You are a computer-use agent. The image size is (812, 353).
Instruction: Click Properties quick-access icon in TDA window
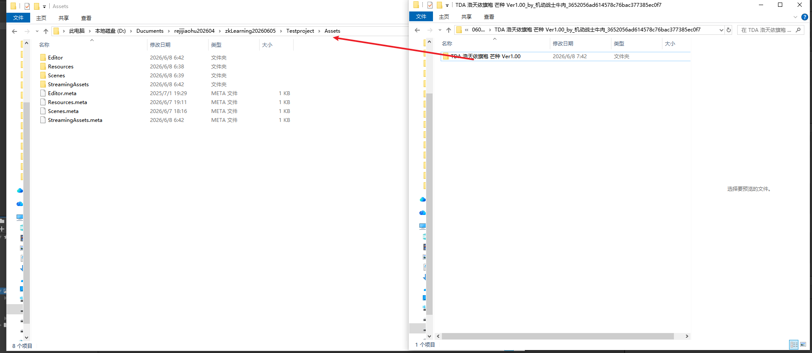[430, 5]
